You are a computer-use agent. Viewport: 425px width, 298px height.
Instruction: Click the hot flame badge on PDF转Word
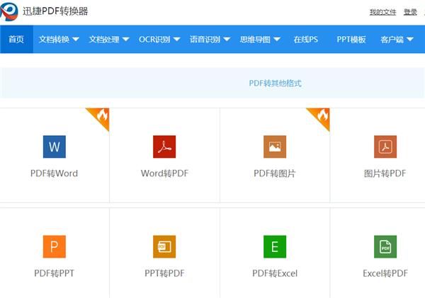tap(101, 117)
